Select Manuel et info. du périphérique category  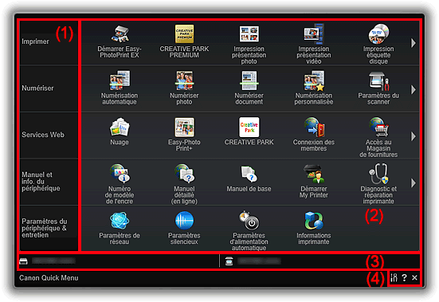[49, 182]
